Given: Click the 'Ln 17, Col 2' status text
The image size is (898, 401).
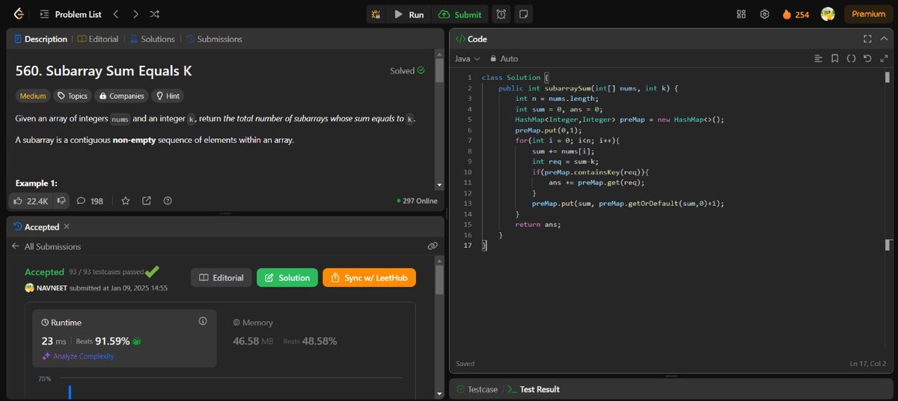Looking at the screenshot, I should (x=868, y=364).
